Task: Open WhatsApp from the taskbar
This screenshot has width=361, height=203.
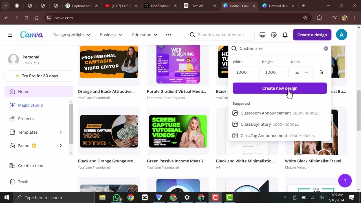Action: (116, 198)
